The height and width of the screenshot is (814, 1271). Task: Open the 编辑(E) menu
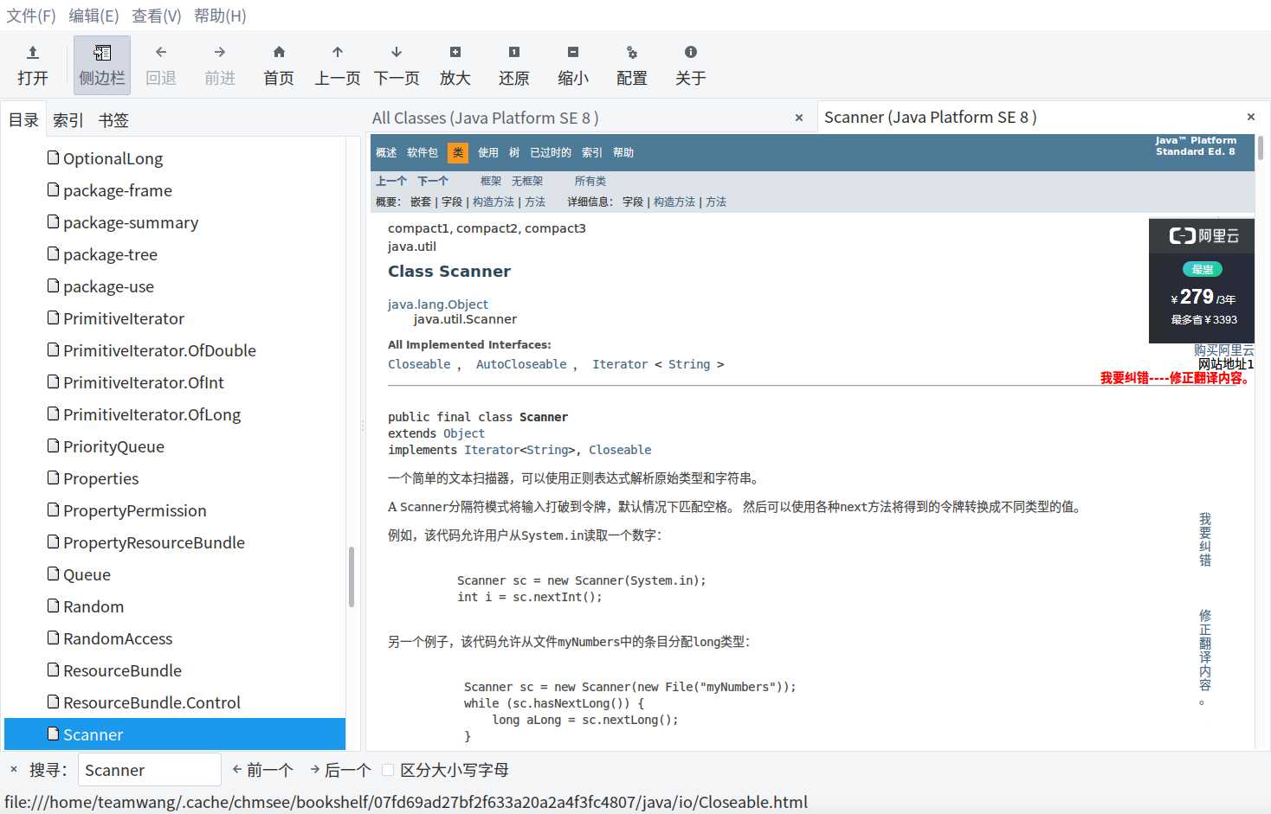pos(94,16)
